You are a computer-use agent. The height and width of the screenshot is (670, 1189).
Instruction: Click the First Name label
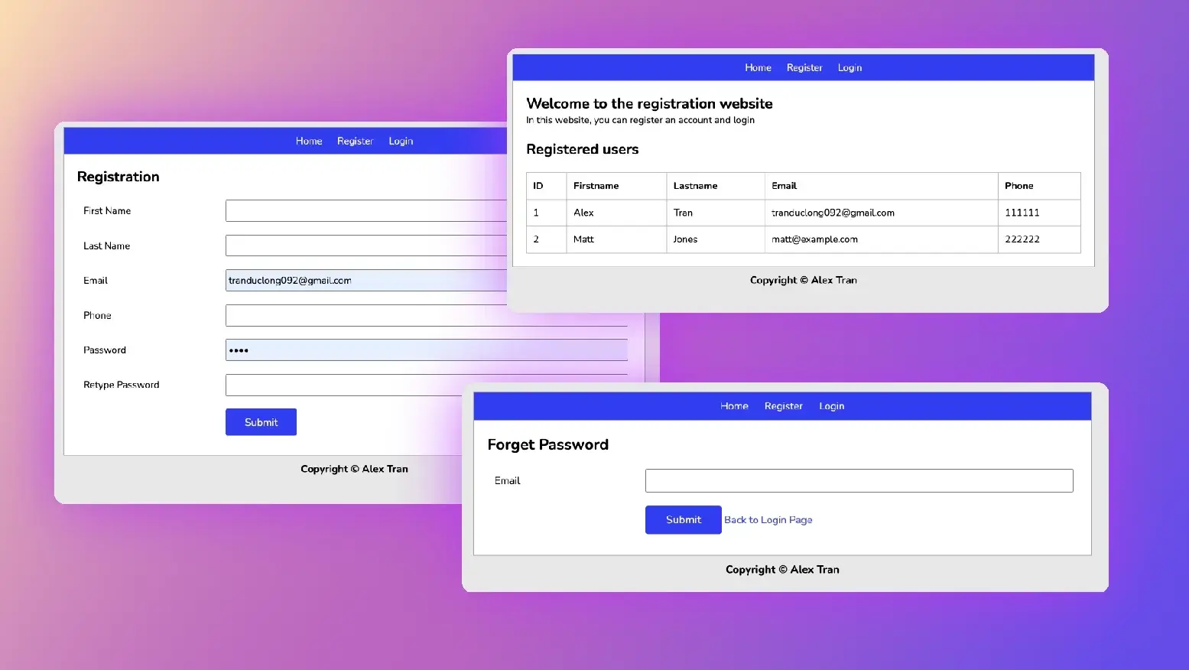click(107, 210)
